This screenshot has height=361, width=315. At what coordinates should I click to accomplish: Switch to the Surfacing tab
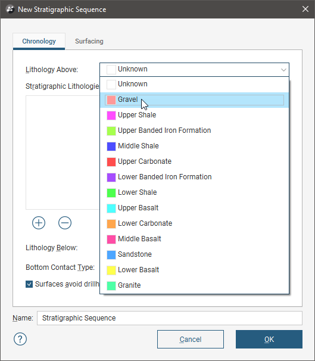(89, 41)
